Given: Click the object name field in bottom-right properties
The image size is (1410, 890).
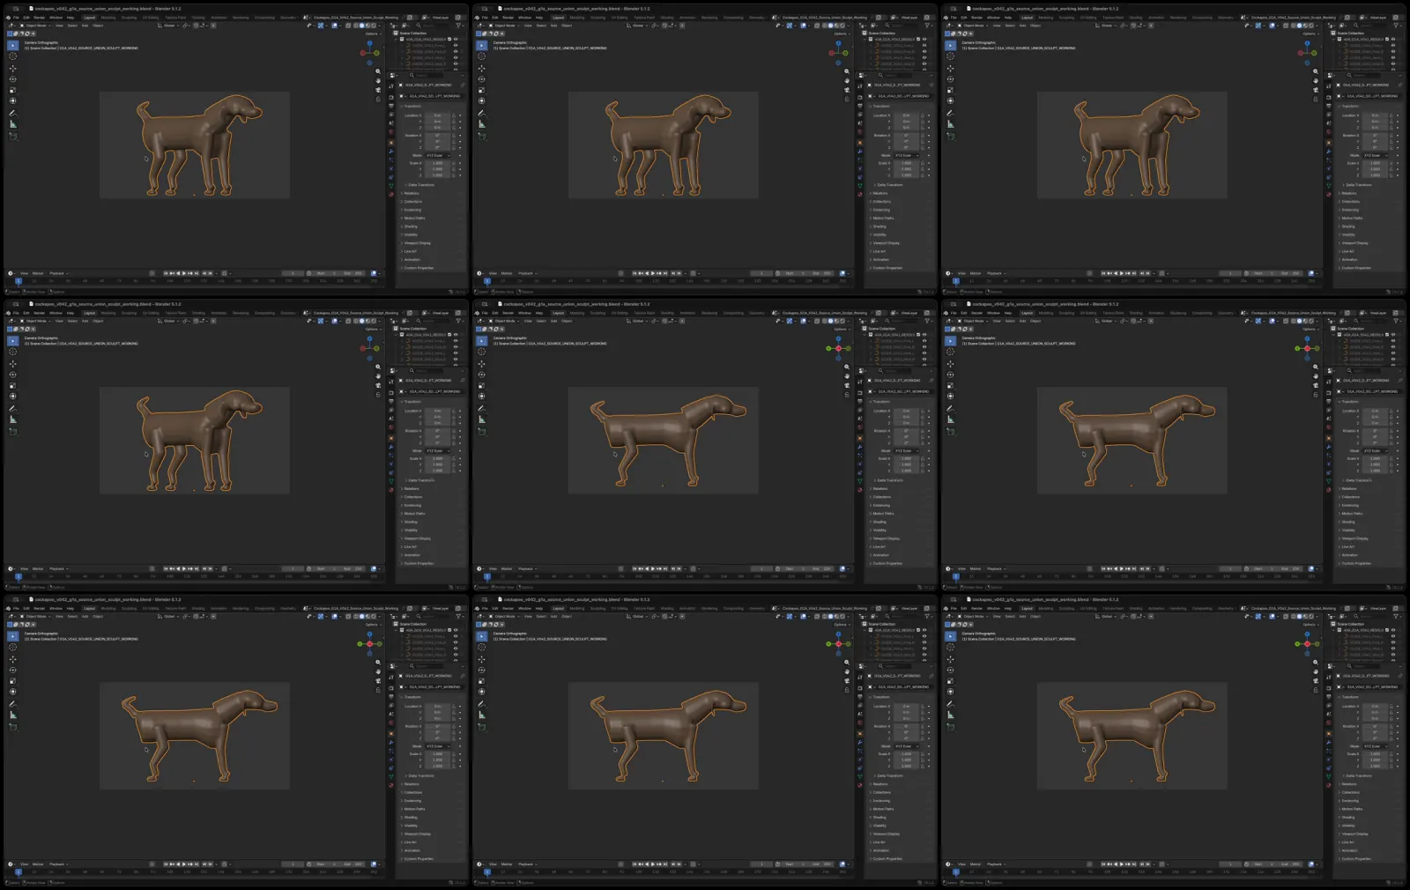Looking at the screenshot, I should click(1372, 686).
